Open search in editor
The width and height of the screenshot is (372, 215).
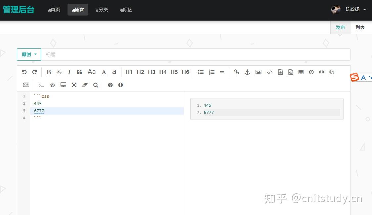96,85
